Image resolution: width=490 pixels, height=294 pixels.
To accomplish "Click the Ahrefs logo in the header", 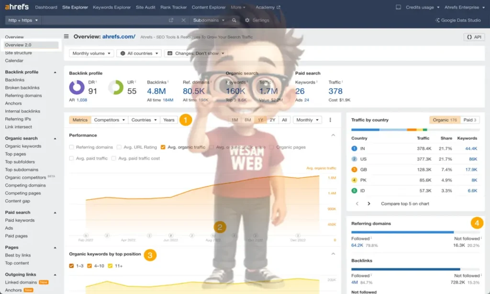I will click(17, 7).
